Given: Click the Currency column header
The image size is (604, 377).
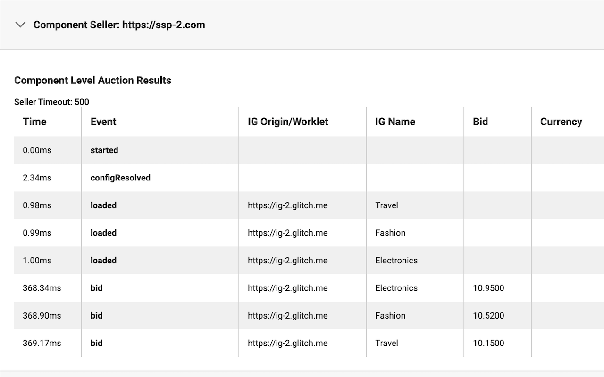Looking at the screenshot, I should 561,122.
